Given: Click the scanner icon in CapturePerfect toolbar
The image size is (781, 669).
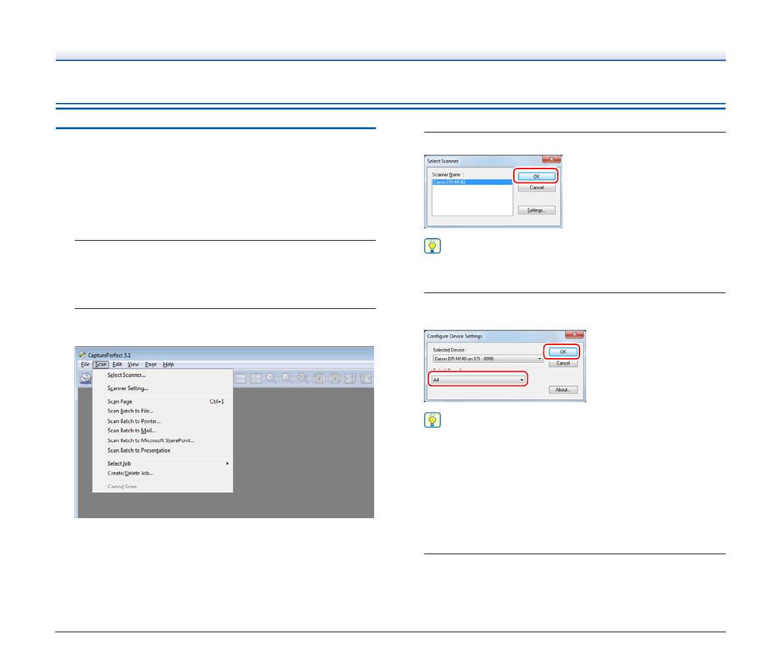Looking at the screenshot, I should tap(86, 378).
